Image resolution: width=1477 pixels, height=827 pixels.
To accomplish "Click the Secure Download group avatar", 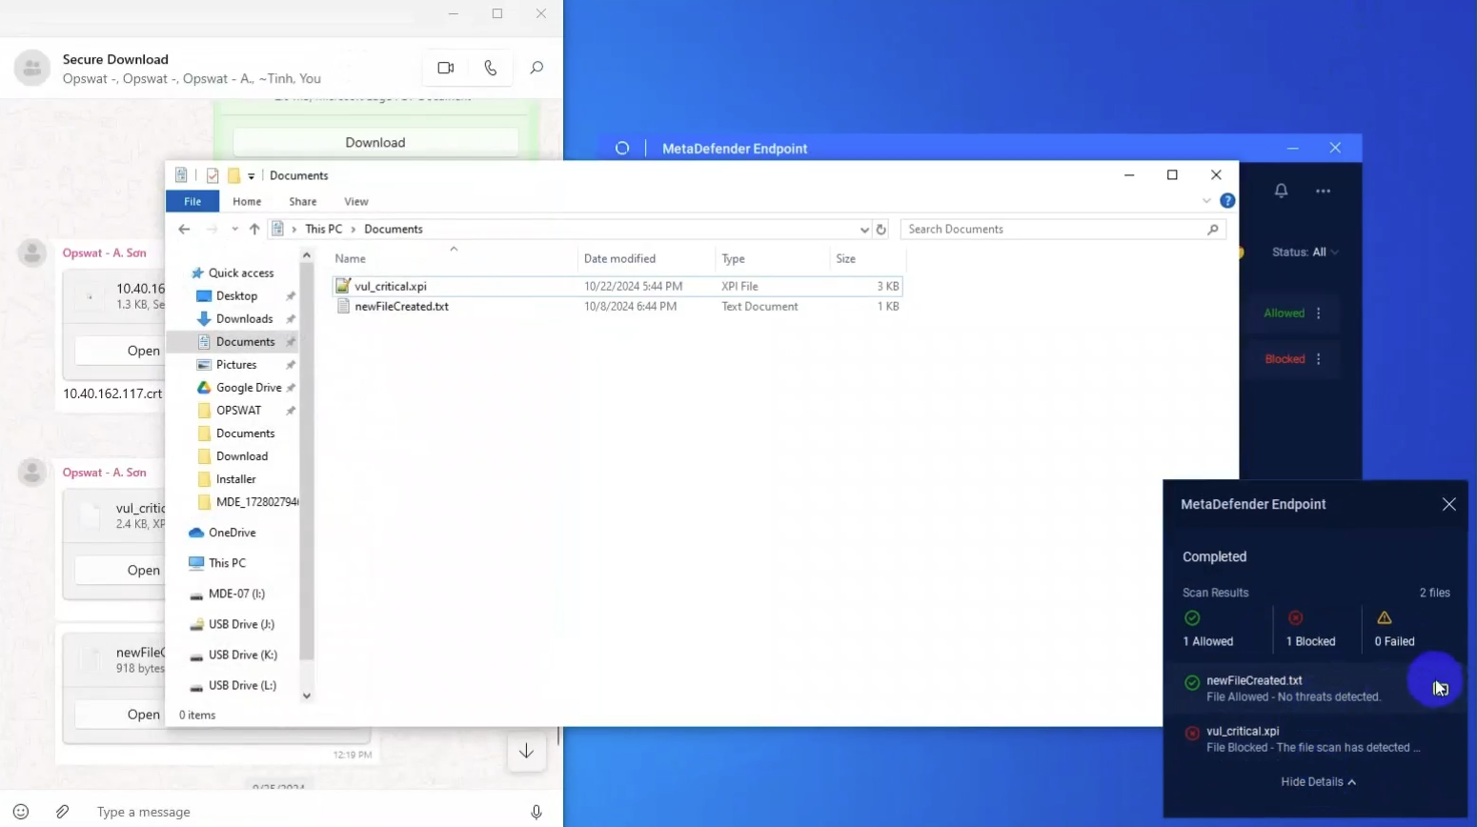I will [32, 69].
